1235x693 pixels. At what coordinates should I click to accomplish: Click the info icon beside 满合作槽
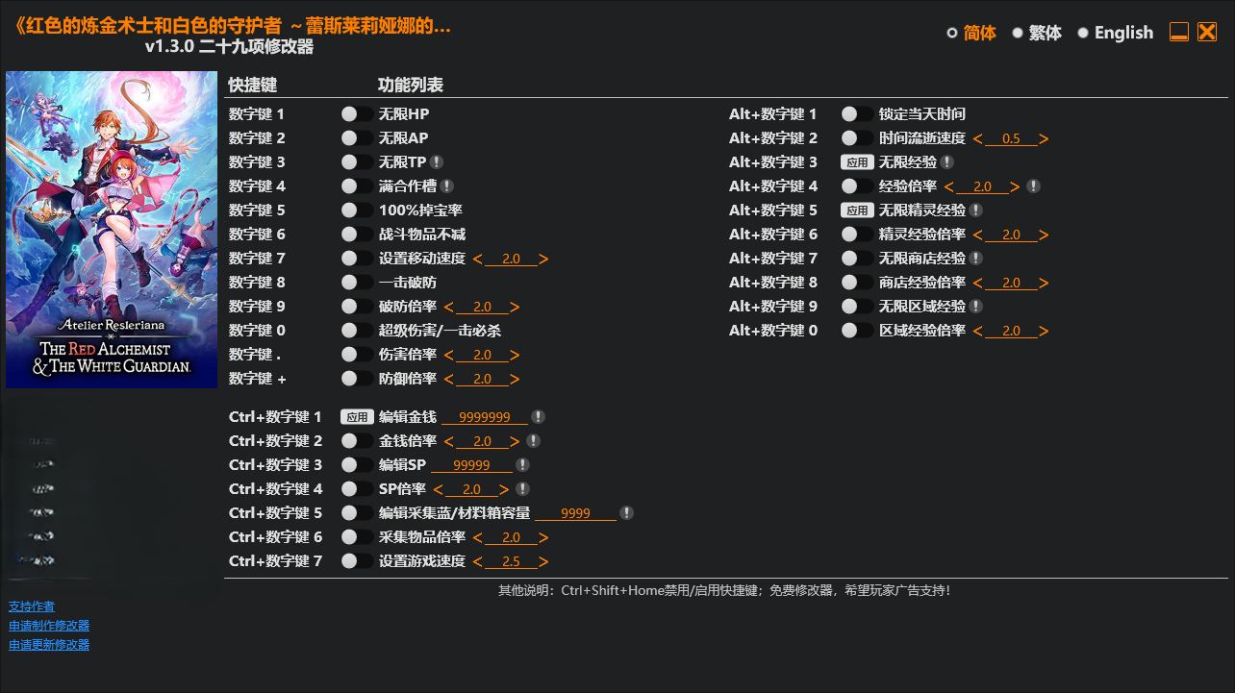(447, 186)
